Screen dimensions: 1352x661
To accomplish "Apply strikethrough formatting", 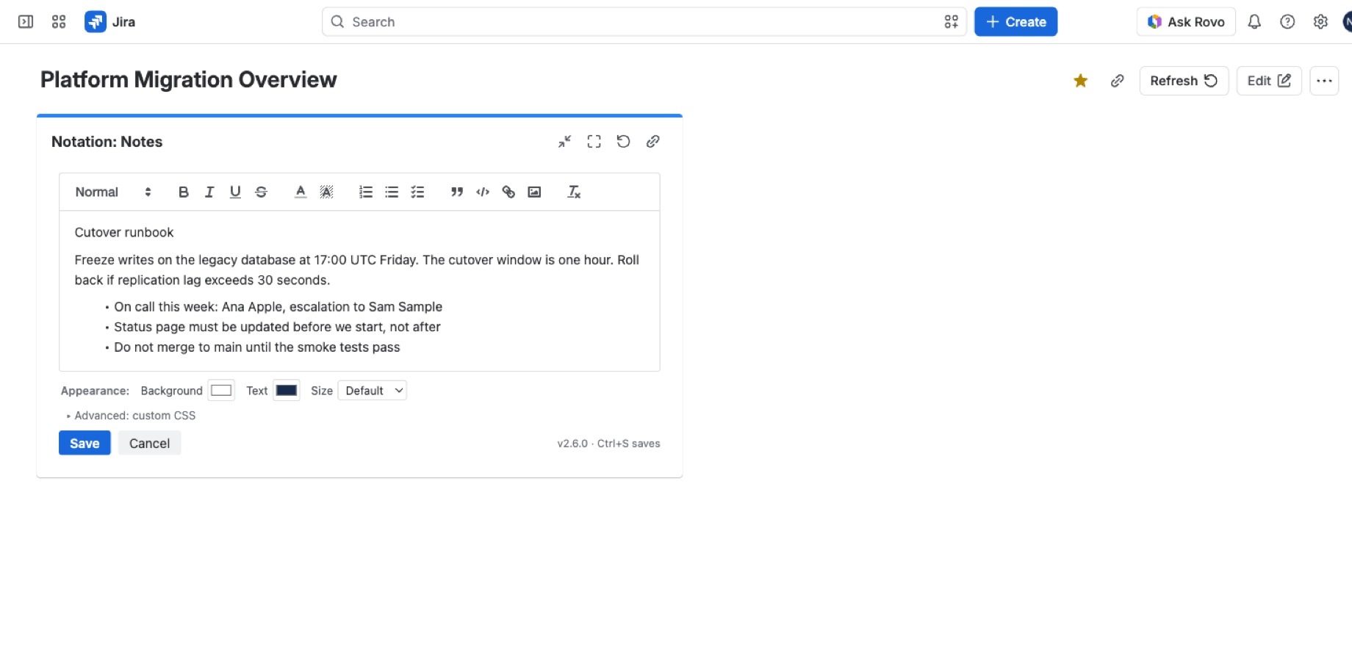I will coord(261,192).
